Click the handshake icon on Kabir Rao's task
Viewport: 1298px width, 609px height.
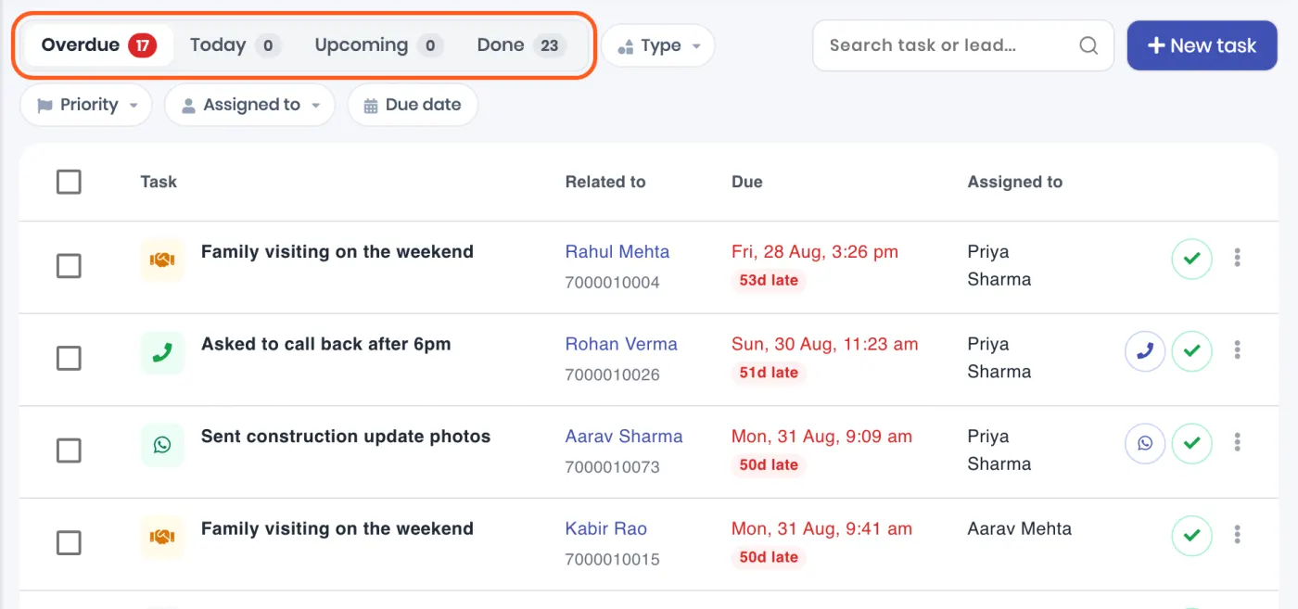[162, 538]
